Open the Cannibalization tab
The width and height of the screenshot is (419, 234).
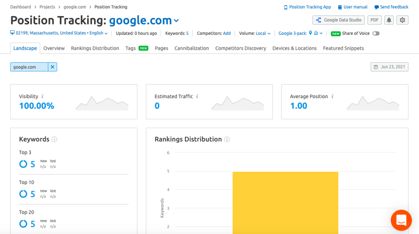click(x=192, y=48)
